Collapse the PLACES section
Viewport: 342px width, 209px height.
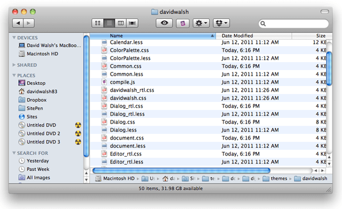click(x=14, y=75)
